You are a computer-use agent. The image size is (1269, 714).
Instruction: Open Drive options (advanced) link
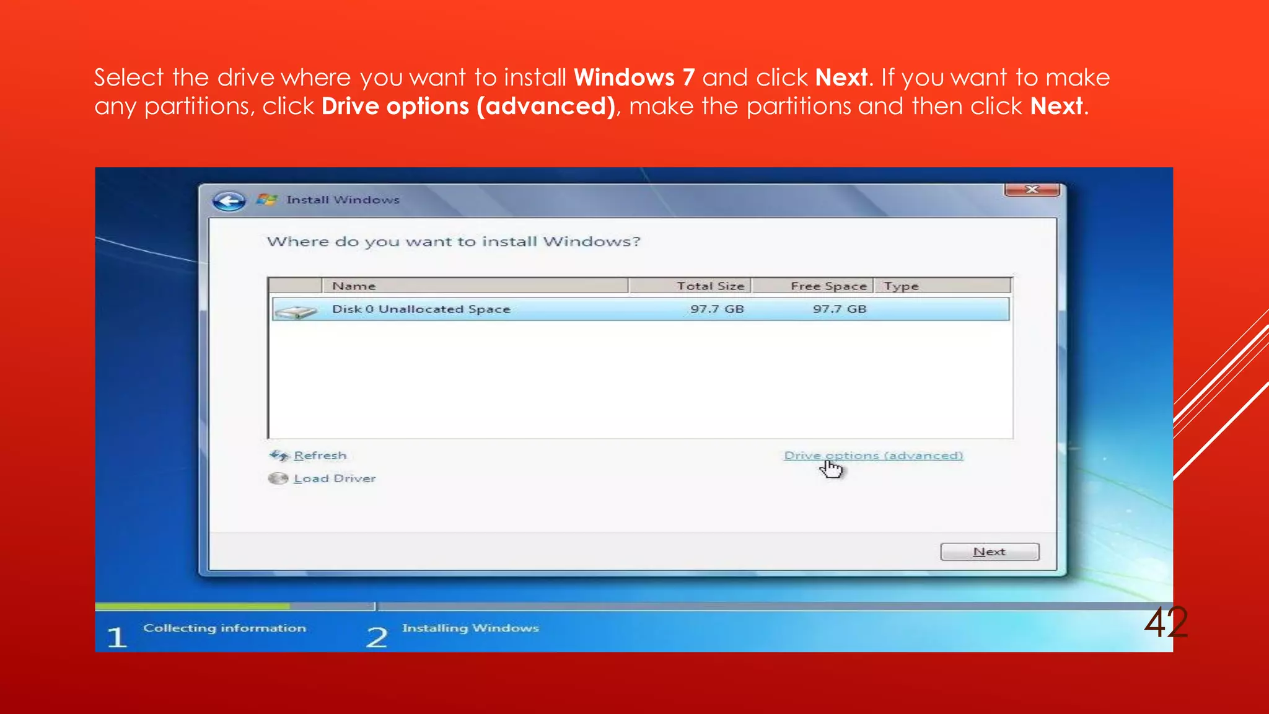pyautogui.click(x=873, y=456)
